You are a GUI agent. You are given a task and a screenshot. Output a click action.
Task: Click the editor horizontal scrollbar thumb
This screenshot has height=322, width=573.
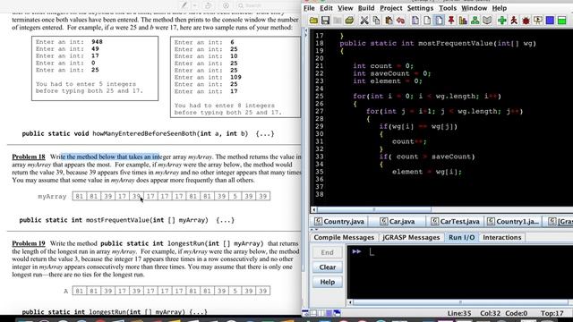tap(374, 209)
